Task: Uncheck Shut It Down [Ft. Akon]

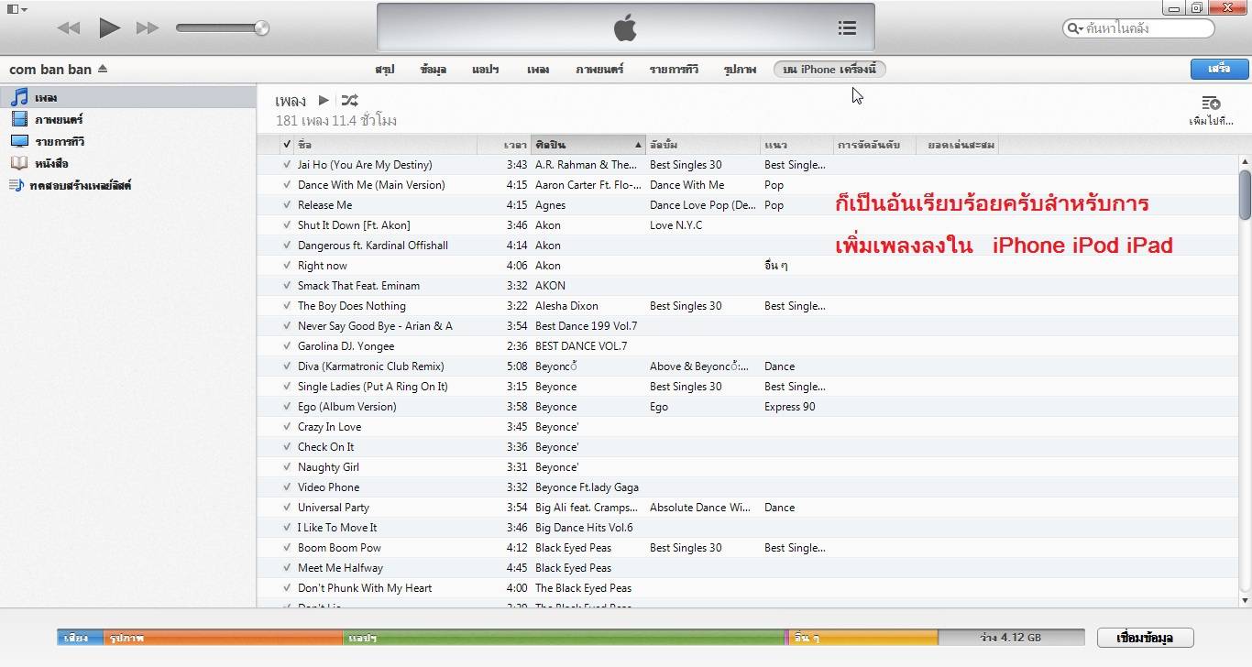Action: [x=287, y=225]
